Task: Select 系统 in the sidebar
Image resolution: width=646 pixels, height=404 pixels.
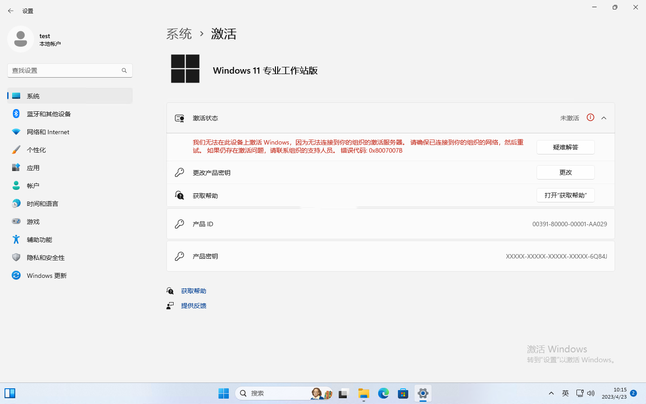Action: click(70, 96)
